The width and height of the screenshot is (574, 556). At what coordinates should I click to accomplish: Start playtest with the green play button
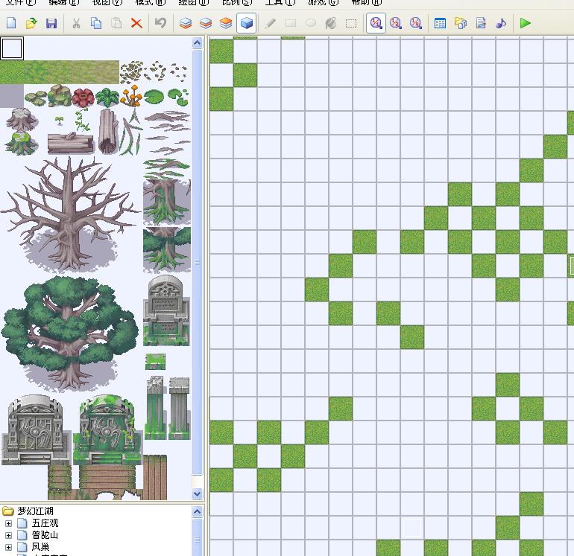526,23
